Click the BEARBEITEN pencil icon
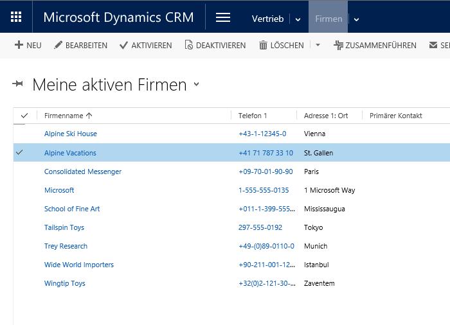This screenshot has height=325, width=450. [58, 45]
